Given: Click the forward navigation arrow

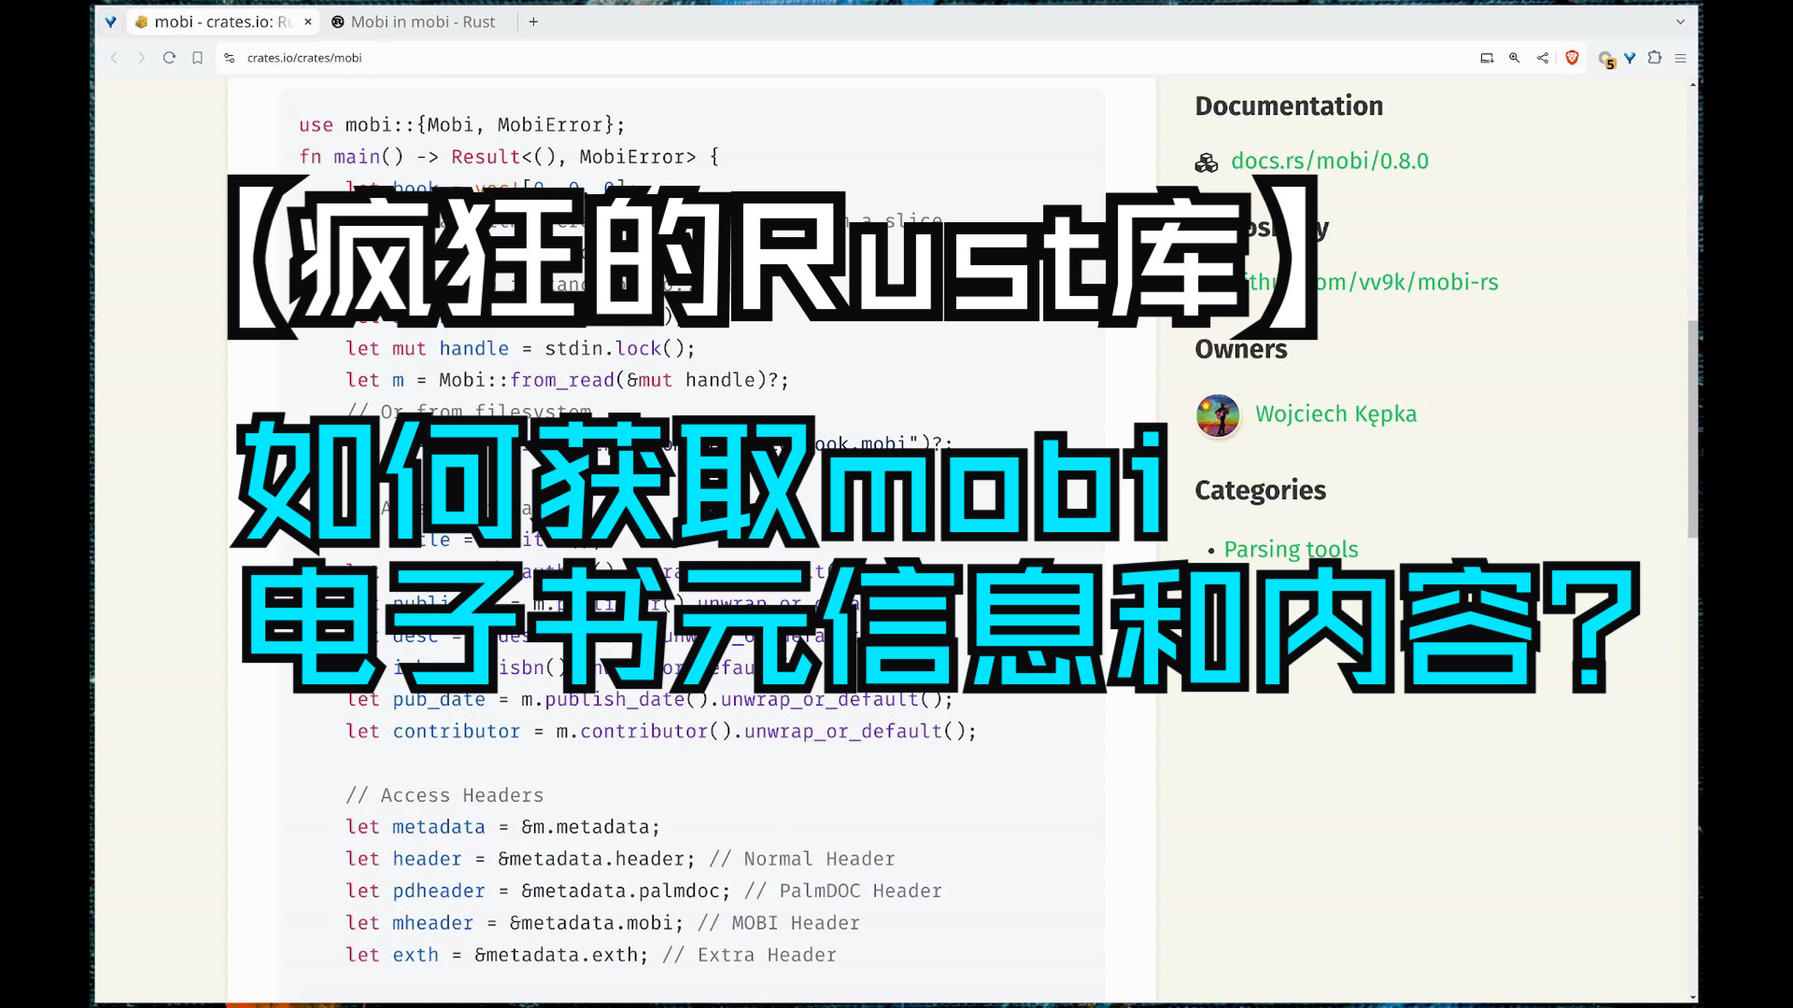Looking at the screenshot, I should pyautogui.click(x=142, y=57).
